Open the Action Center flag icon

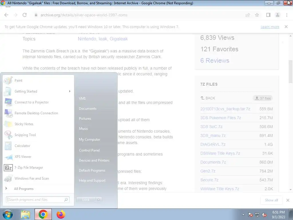(x=250, y=215)
